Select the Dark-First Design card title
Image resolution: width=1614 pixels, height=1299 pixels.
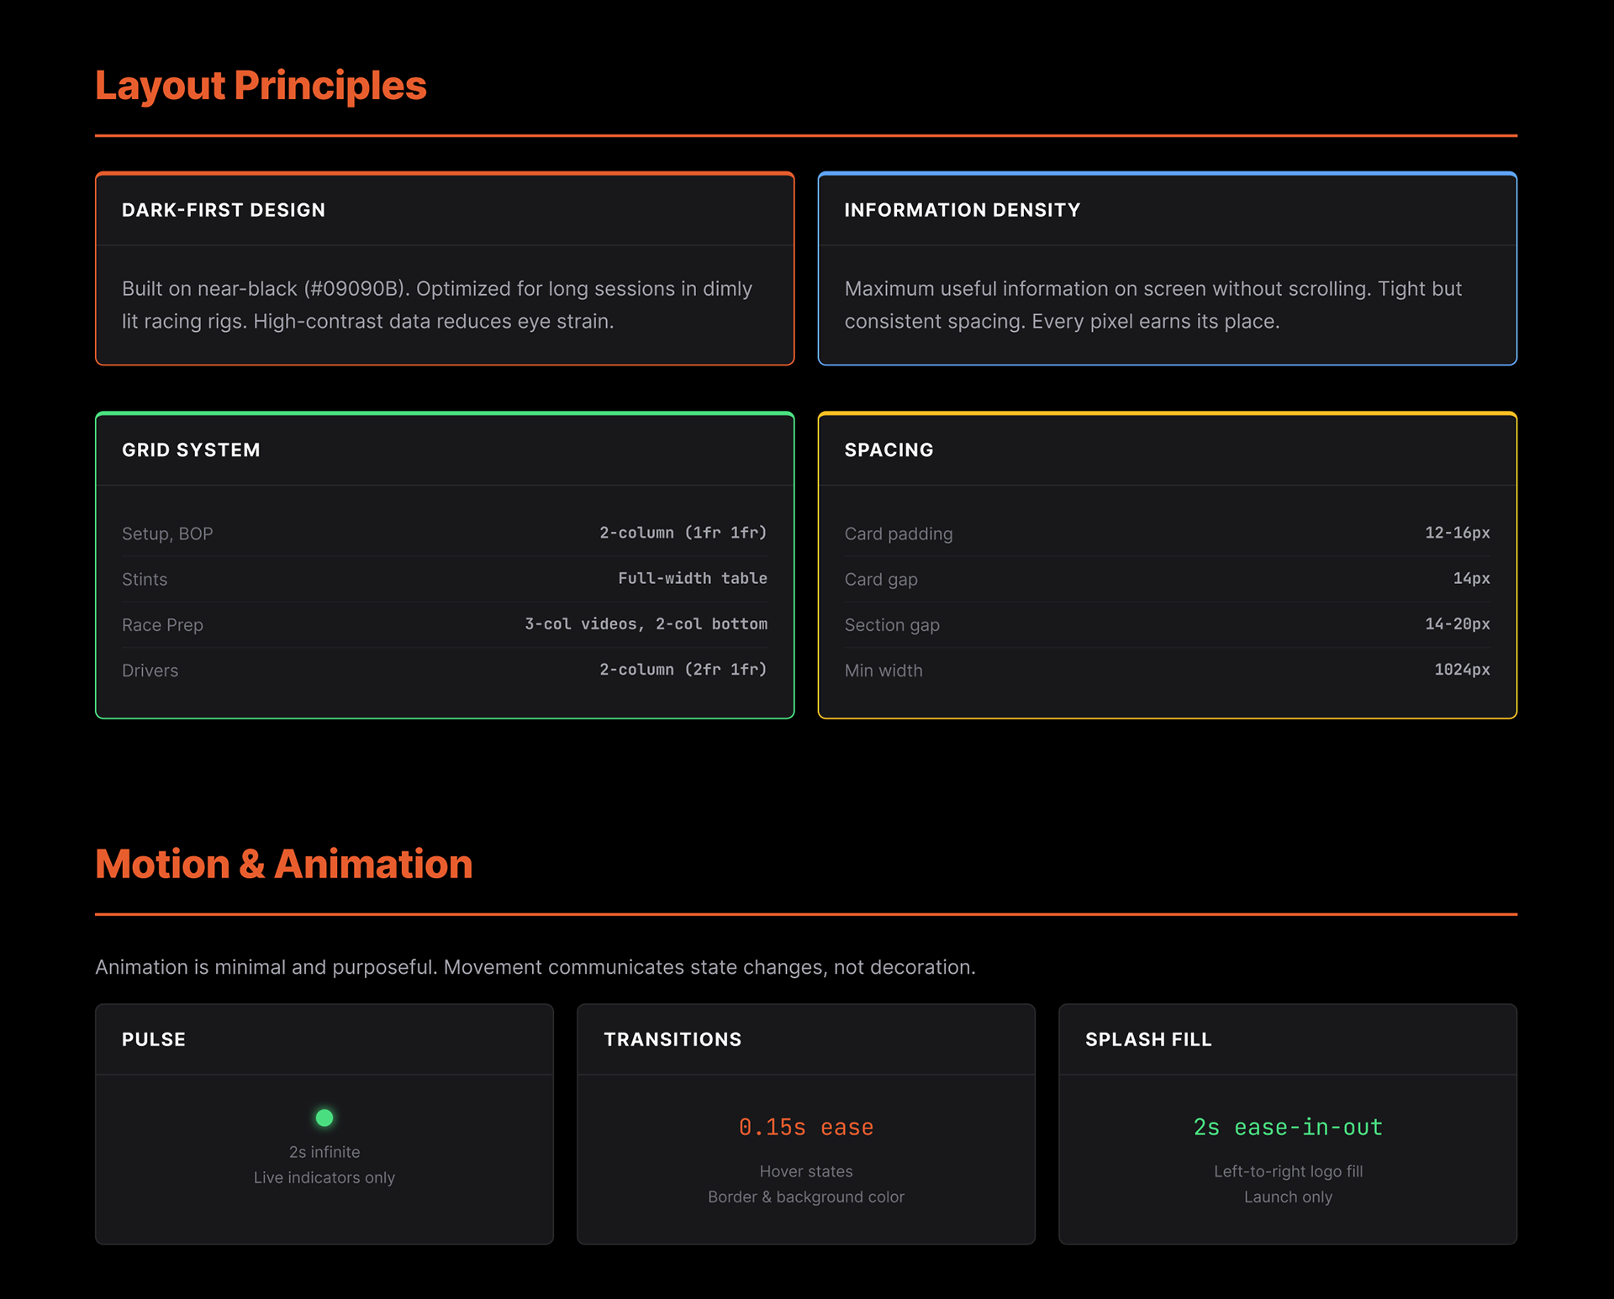[224, 210]
